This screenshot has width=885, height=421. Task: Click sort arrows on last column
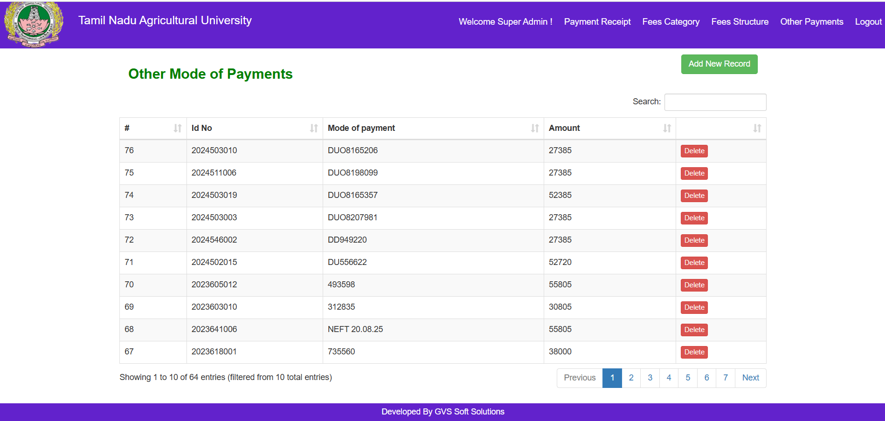click(757, 128)
